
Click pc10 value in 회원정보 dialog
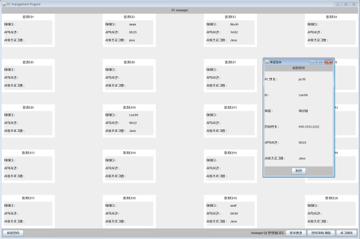(x=302, y=79)
